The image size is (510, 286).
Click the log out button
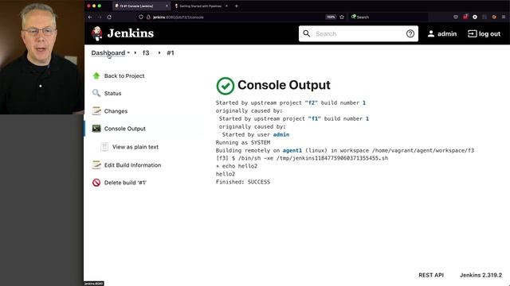coord(484,33)
